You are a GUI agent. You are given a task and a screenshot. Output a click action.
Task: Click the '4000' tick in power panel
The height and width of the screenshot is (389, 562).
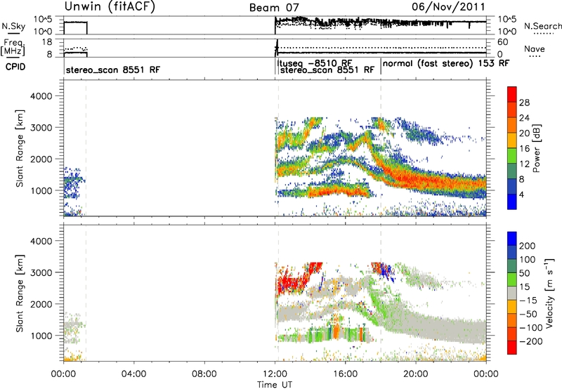click(x=41, y=96)
